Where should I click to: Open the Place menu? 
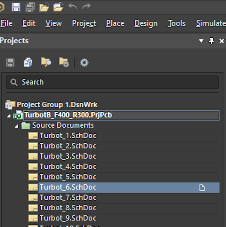(115, 23)
